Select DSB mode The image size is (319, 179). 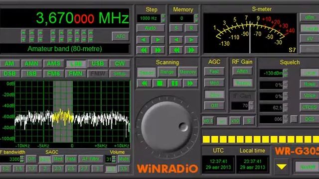(9, 74)
